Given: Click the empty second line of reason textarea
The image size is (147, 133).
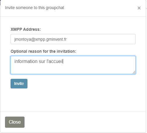Looking at the screenshot, I should [x=73, y=69].
